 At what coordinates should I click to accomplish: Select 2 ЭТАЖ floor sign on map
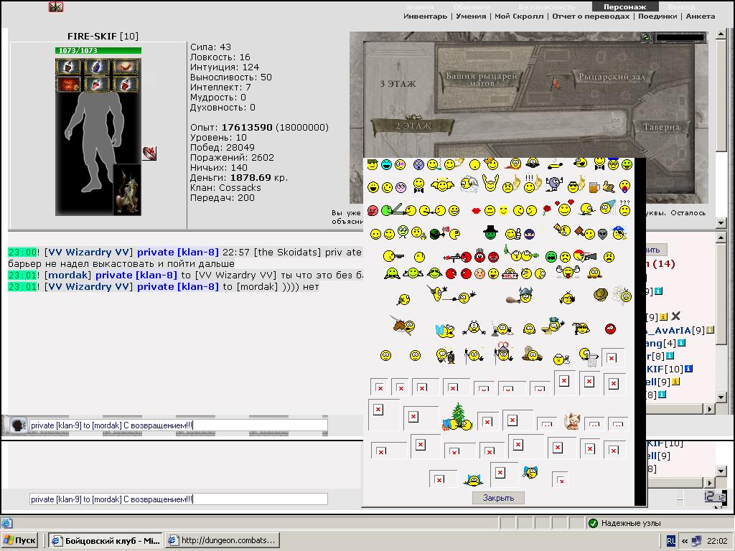(413, 126)
